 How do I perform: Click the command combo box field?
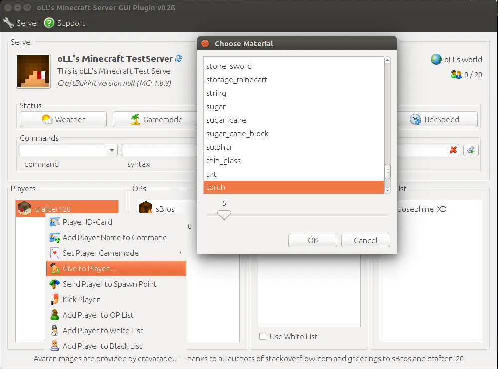coord(62,150)
